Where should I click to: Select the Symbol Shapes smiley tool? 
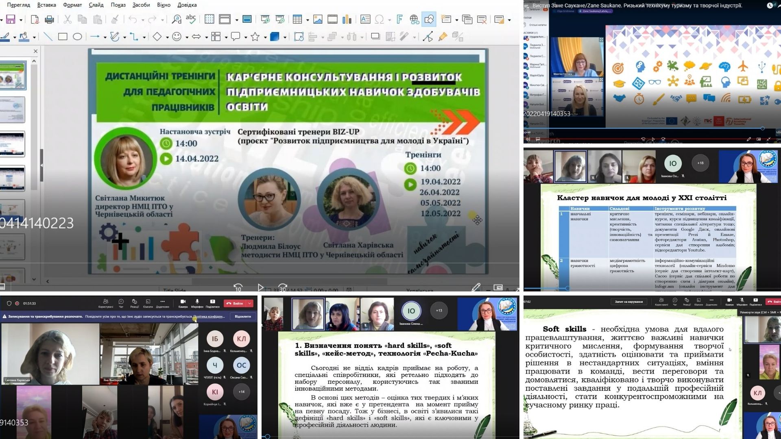click(176, 37)
